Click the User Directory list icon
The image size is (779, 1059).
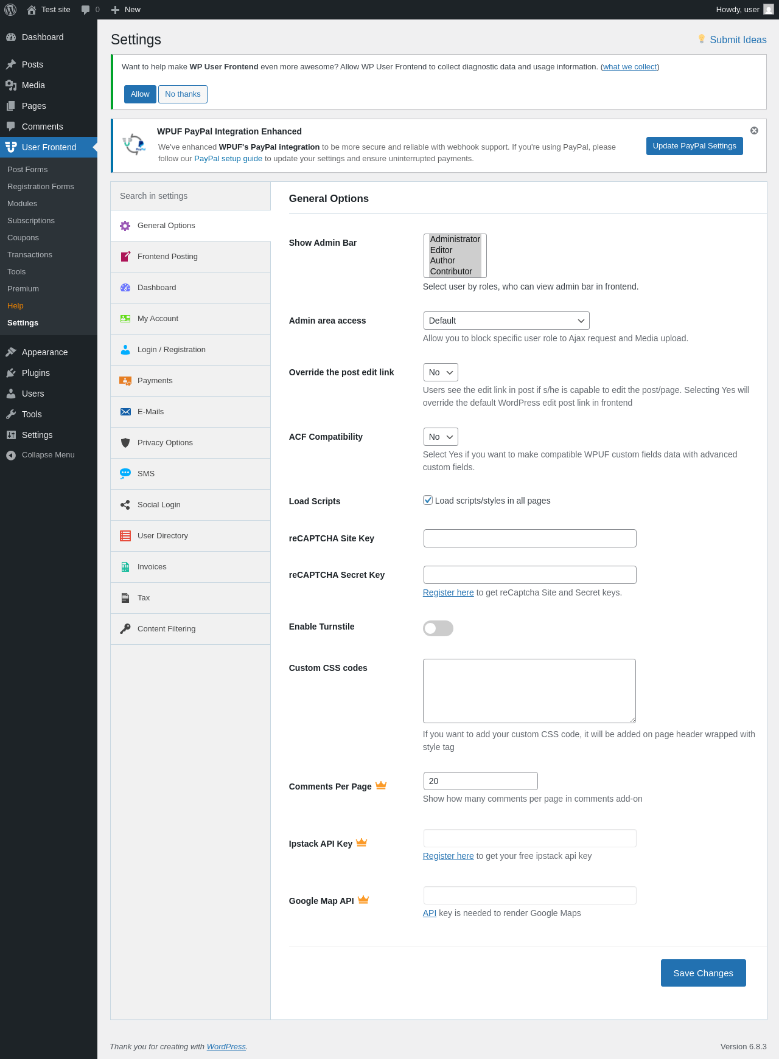click(x=125, y=536)
